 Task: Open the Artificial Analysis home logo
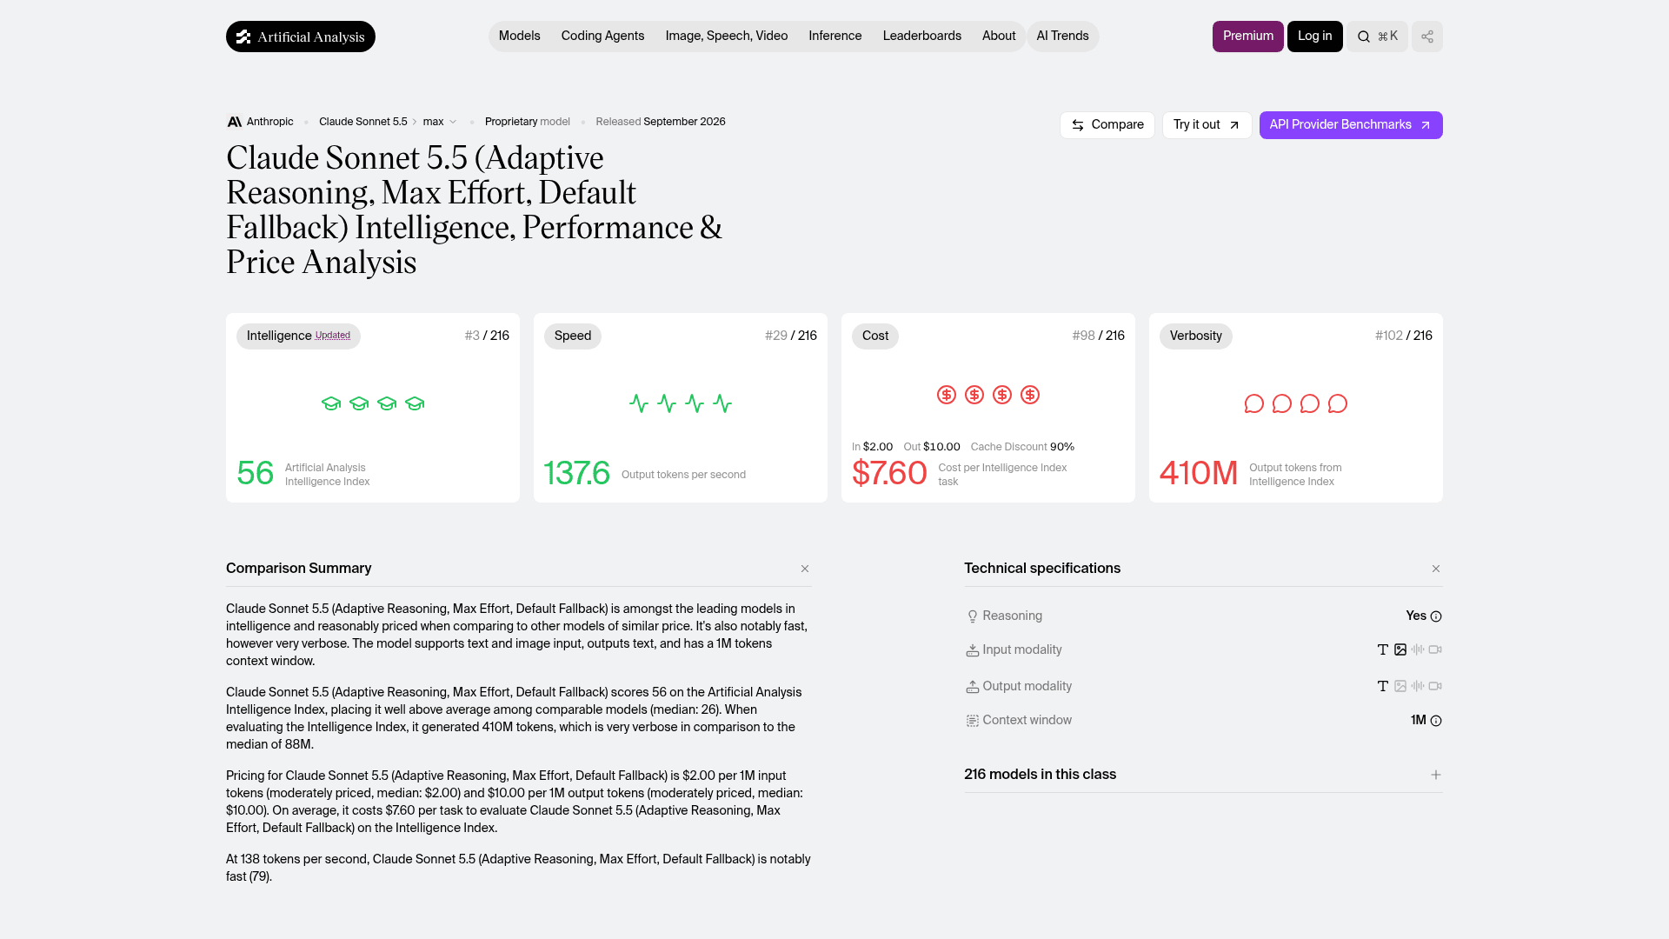coord(300,37)
